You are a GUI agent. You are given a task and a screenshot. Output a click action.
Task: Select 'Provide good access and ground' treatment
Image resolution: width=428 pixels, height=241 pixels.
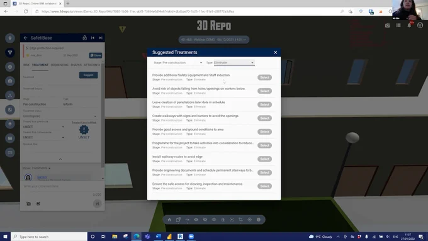264,132
